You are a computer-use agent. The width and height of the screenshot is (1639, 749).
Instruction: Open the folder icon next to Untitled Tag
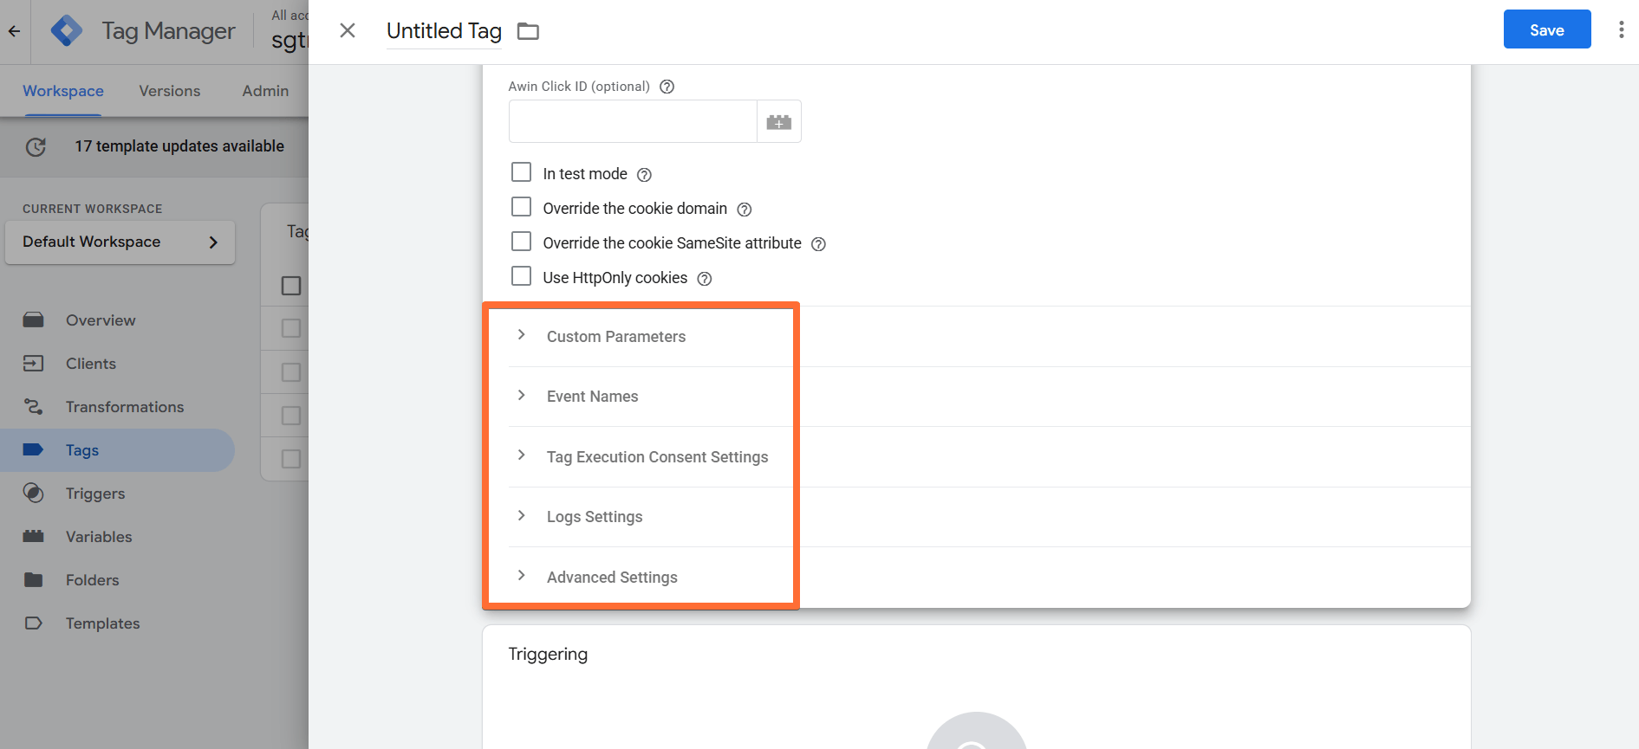click(x=528, y=31)
